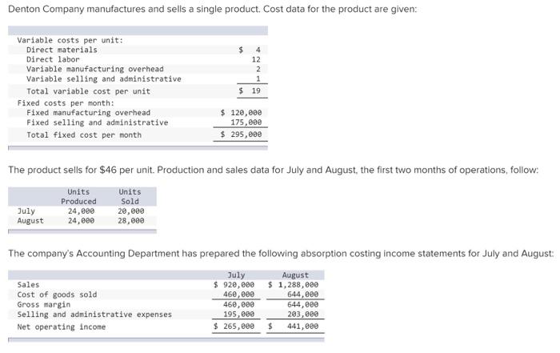Select the Direct labor cost value 12

point(256,60)
